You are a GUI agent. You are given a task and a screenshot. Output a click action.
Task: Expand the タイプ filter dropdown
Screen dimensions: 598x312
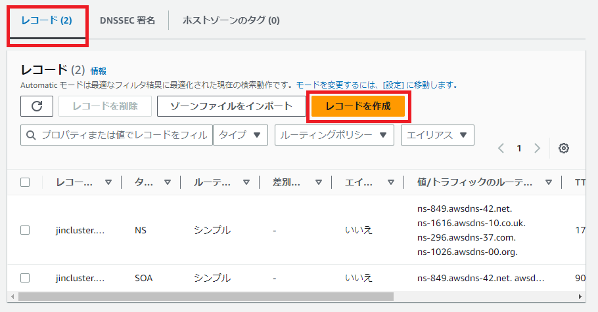tap(240, 135)
